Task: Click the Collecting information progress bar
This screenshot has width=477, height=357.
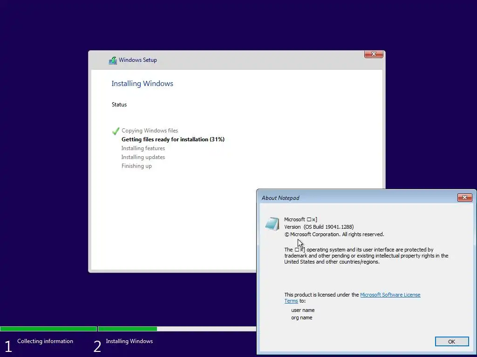Action: [48, 329]
